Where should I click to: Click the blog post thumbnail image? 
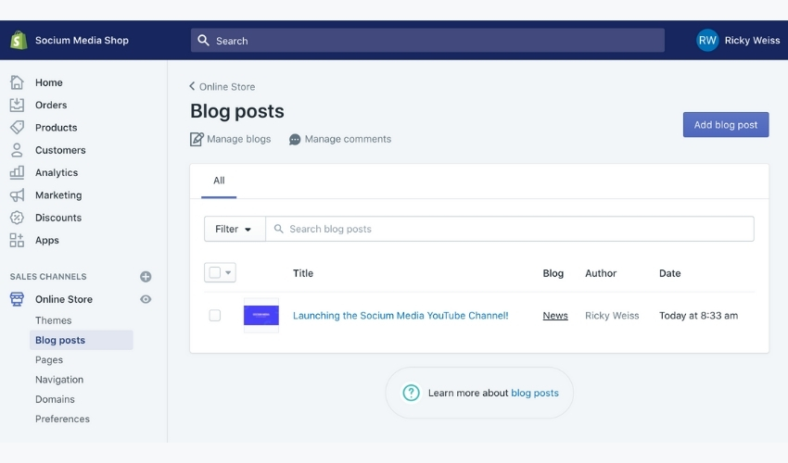(261, 316)
